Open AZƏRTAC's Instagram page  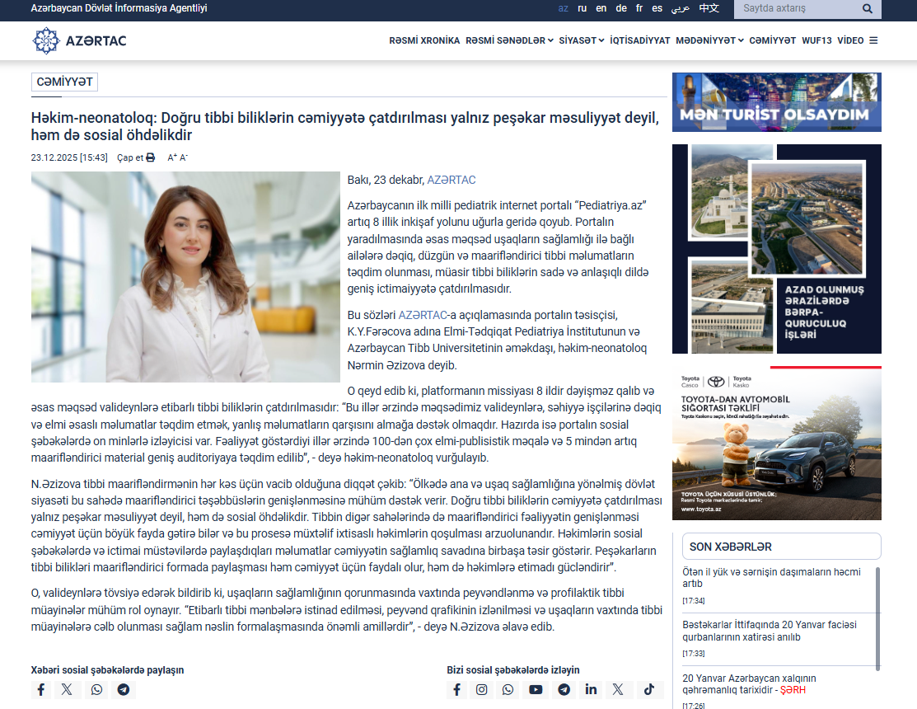tap(483, 690)
